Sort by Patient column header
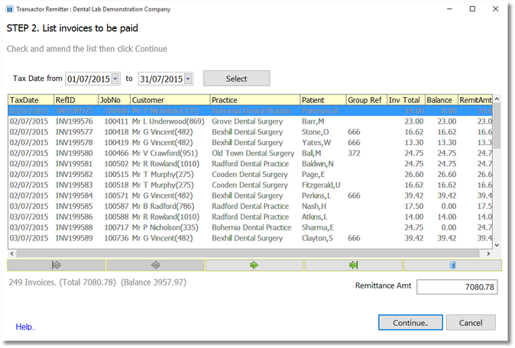 point(323,100)
